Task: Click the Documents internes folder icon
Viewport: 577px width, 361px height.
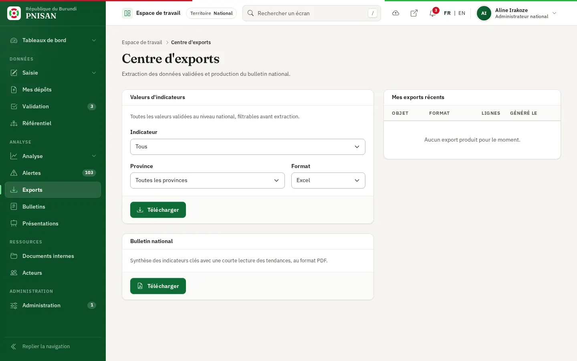Action: pos(14,256)
